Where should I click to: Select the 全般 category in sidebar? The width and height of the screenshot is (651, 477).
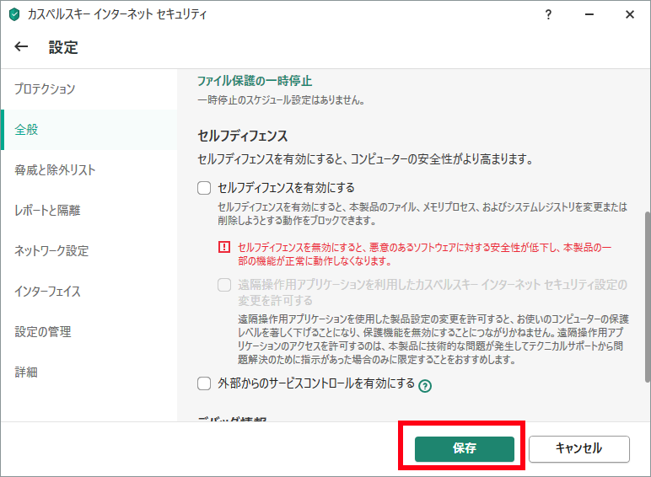[x=27, y=130]
